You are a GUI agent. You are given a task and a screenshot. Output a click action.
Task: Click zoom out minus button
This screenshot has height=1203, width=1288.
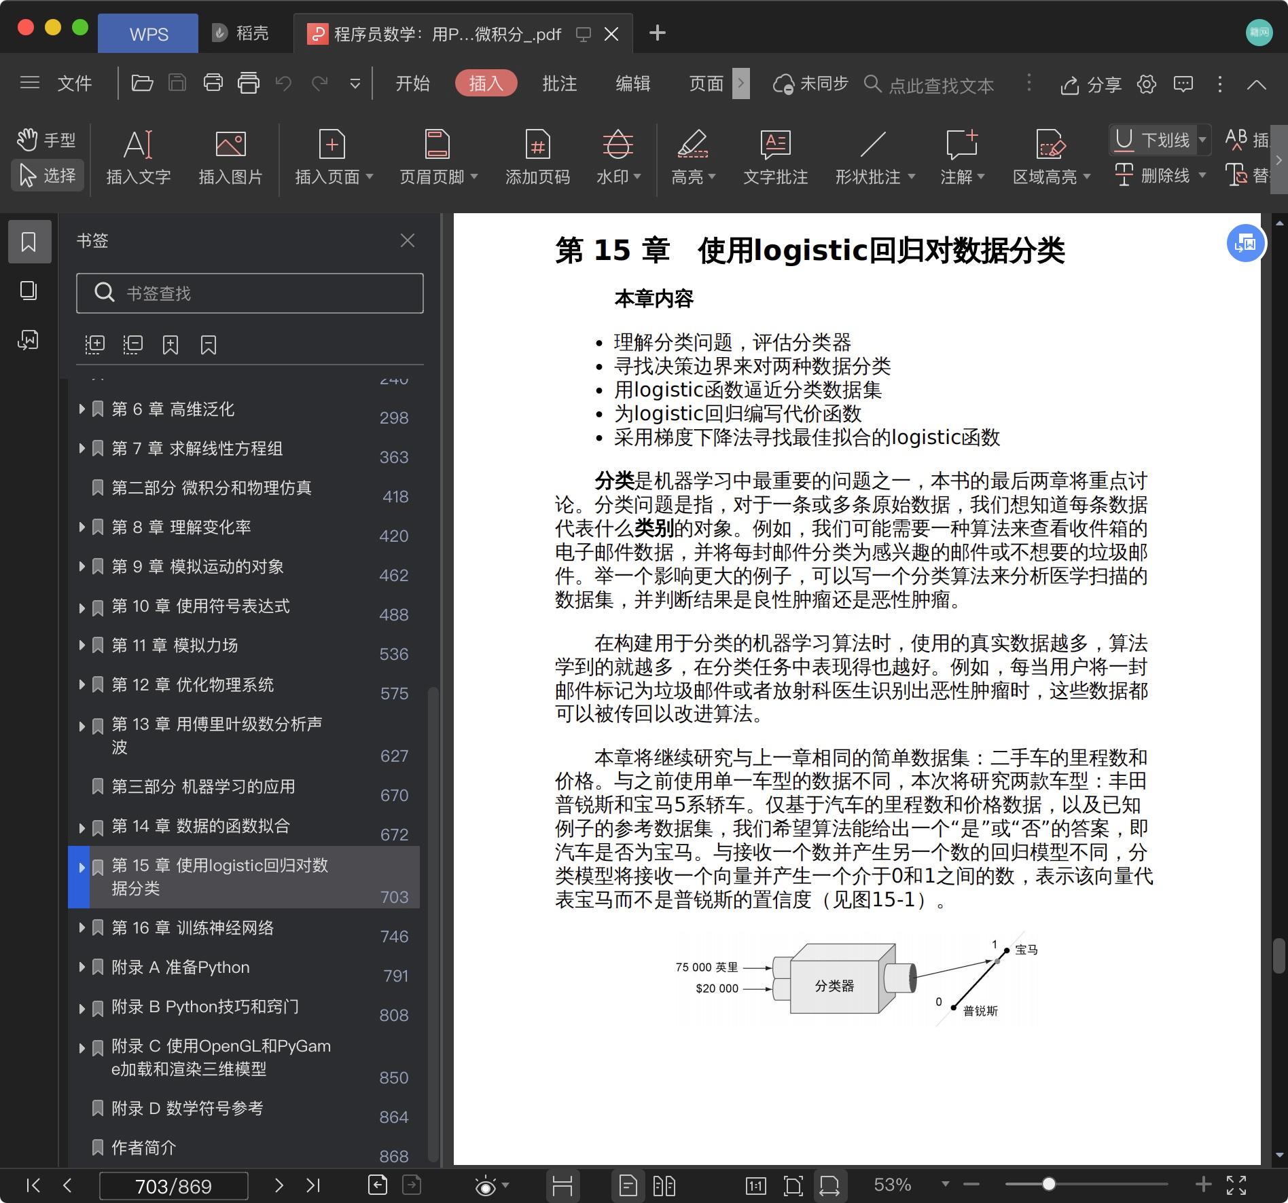click(971, 1184)
